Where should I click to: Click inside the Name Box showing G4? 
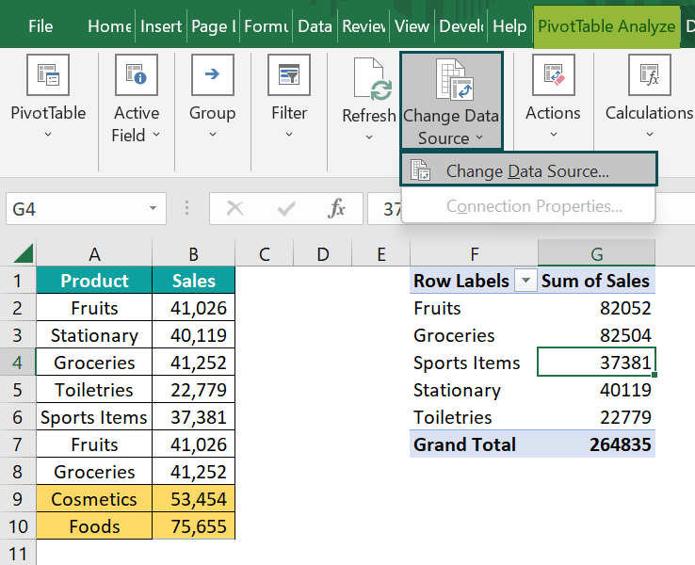point(75,208)
